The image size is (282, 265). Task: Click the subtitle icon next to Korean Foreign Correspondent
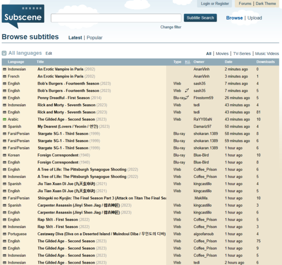5,155
